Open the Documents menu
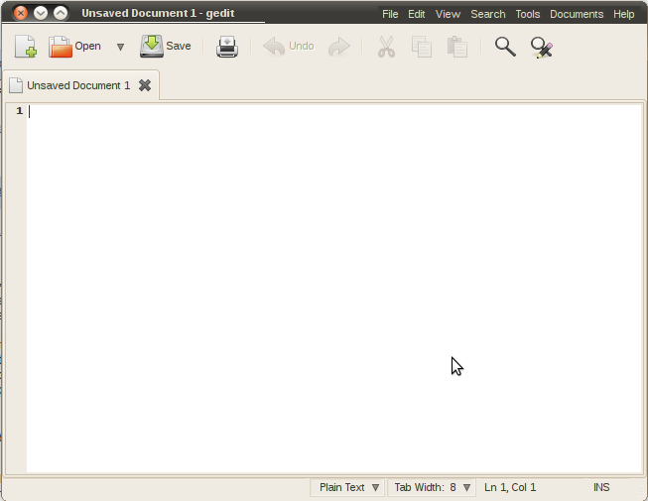The height and width of the screenshot is (501, 648). coord(577,14)
